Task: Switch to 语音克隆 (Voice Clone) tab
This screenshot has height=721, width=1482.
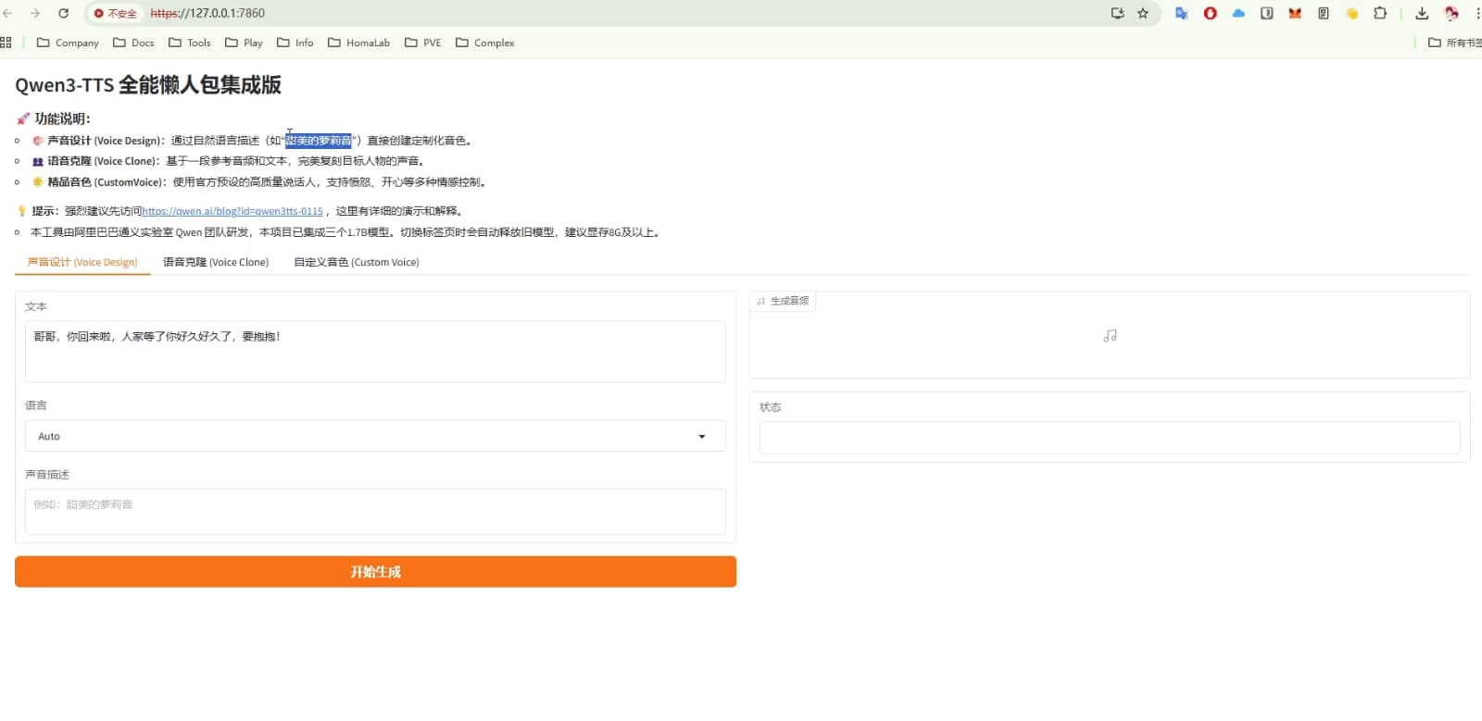Action: point(216,262)
